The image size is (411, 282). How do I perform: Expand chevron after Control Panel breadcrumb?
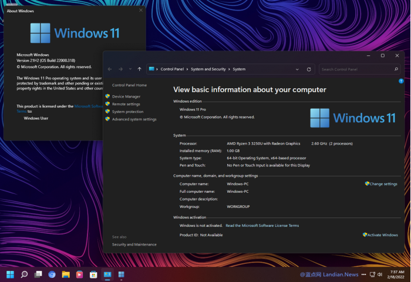pos(187,69)
